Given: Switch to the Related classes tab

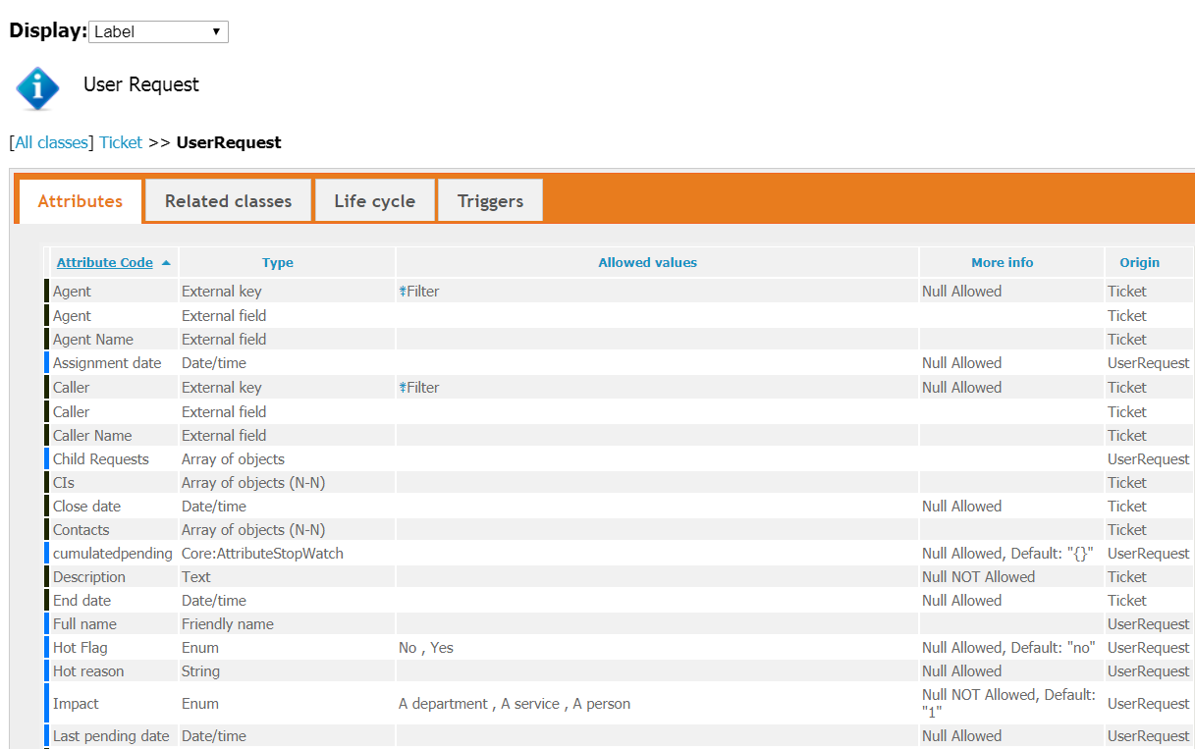Looking at the screenshot, I should (228, 201).
